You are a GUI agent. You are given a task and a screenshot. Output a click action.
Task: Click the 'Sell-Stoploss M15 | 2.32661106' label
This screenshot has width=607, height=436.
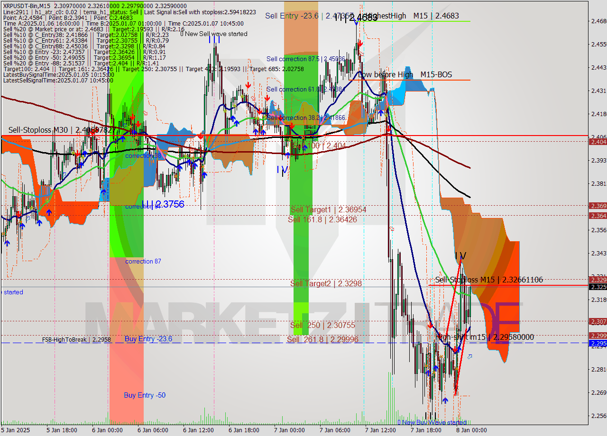pyautogui.click(x=489, y=280)
